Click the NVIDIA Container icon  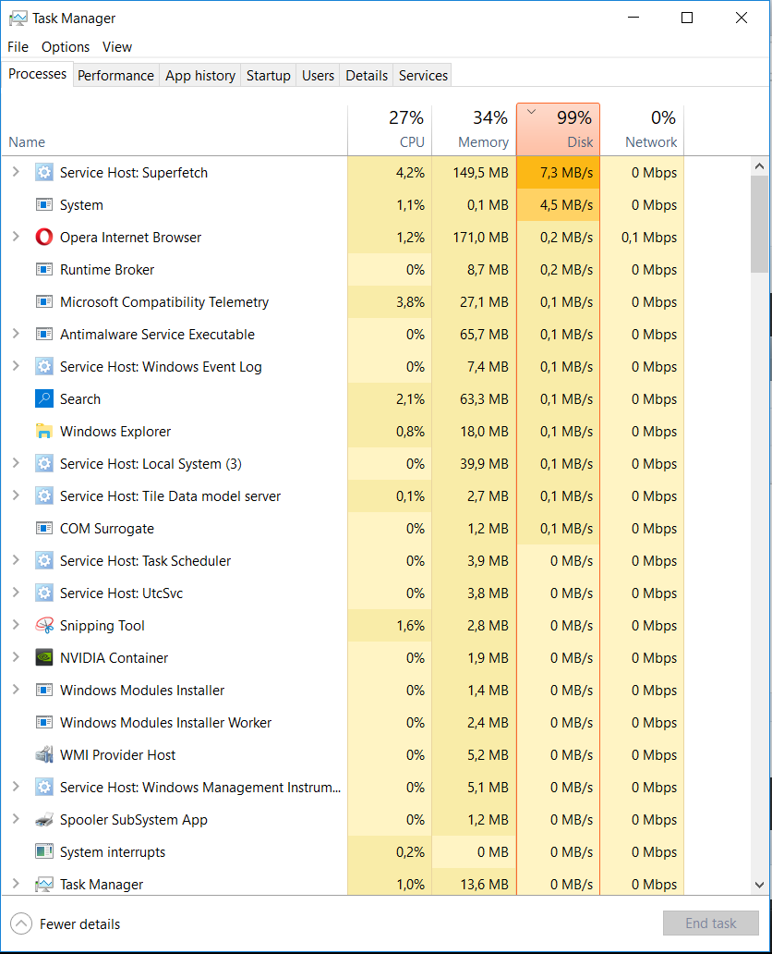44,657
